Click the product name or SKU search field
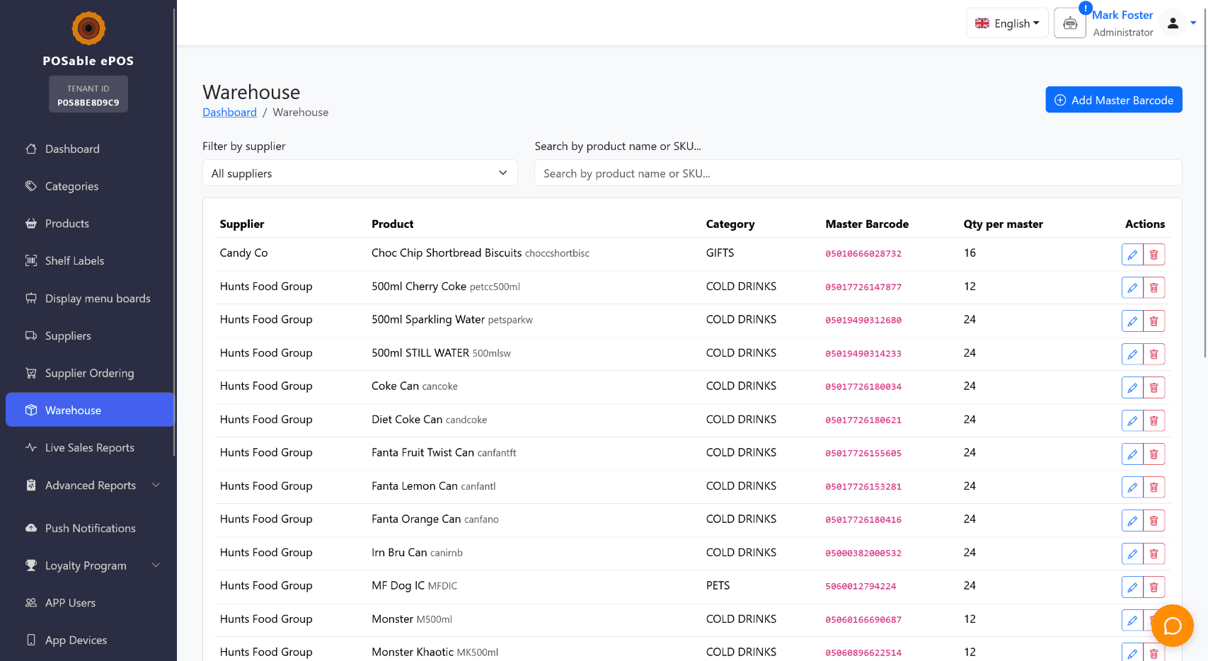 point(857,173)
